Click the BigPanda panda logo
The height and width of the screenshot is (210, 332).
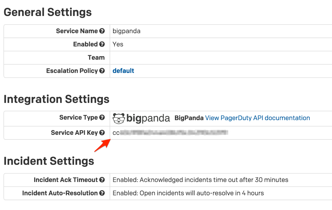(119, 118)
